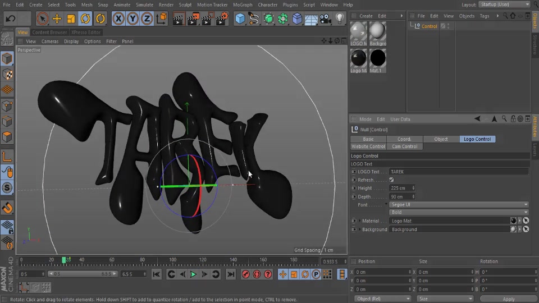Switch to Polygons mode icon
Viewport: 539px width, 303px height.
[7, 137]
